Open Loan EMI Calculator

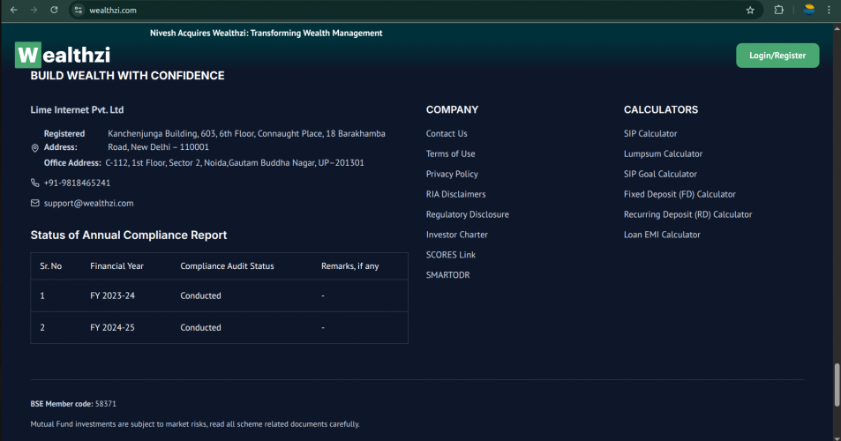pos(662,235)
